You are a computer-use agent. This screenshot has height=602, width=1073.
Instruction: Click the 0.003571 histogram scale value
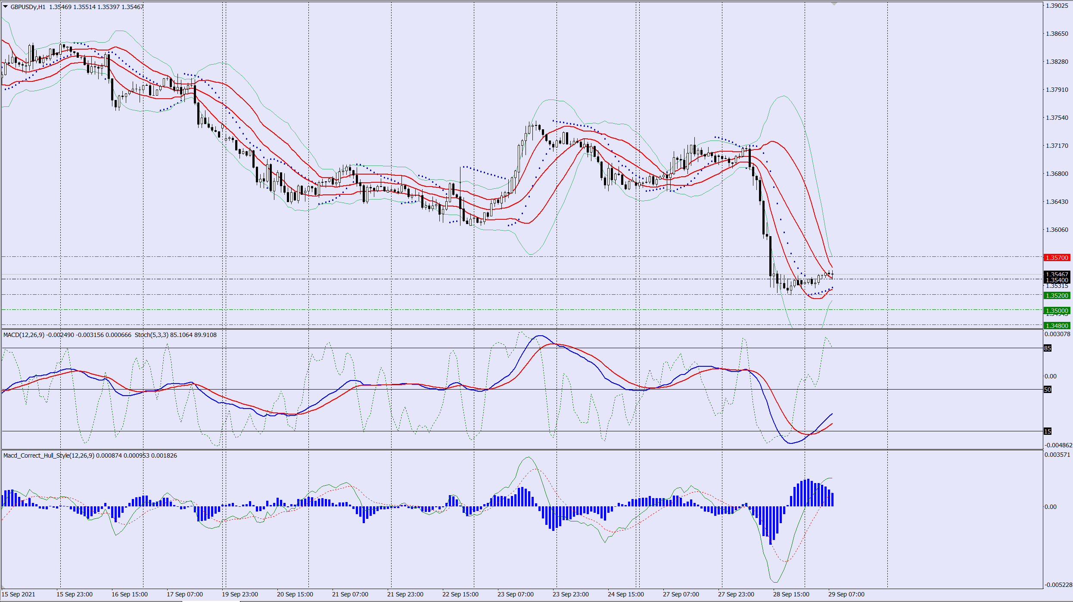pos(1057,455)
